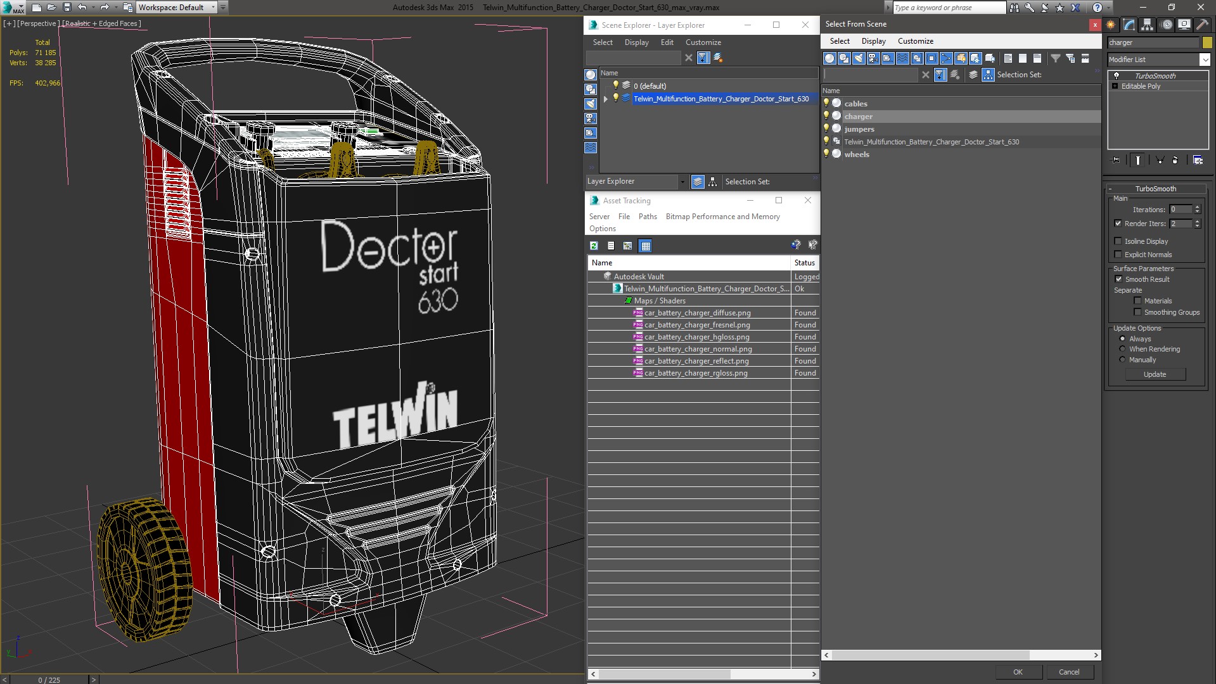Image resolution: width=1216 pixels, height=684 pixels.
Task: Toggle display shapes filter in Scene Explorer
Action: (x=591, y=89)
